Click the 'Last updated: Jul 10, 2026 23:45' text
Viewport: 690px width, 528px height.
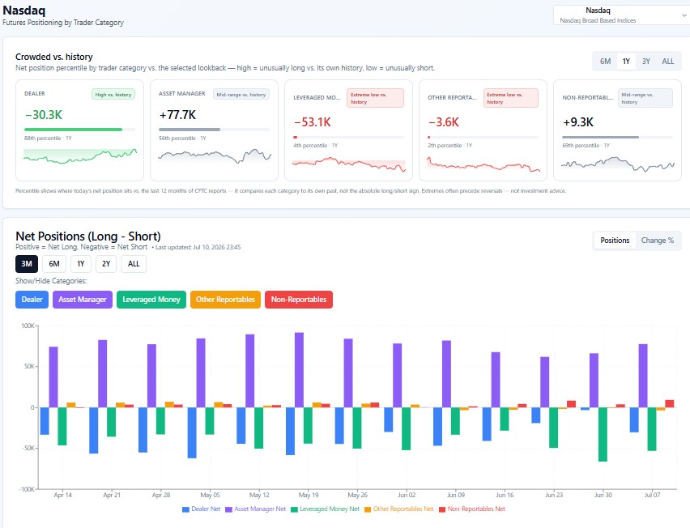point(198,247)
